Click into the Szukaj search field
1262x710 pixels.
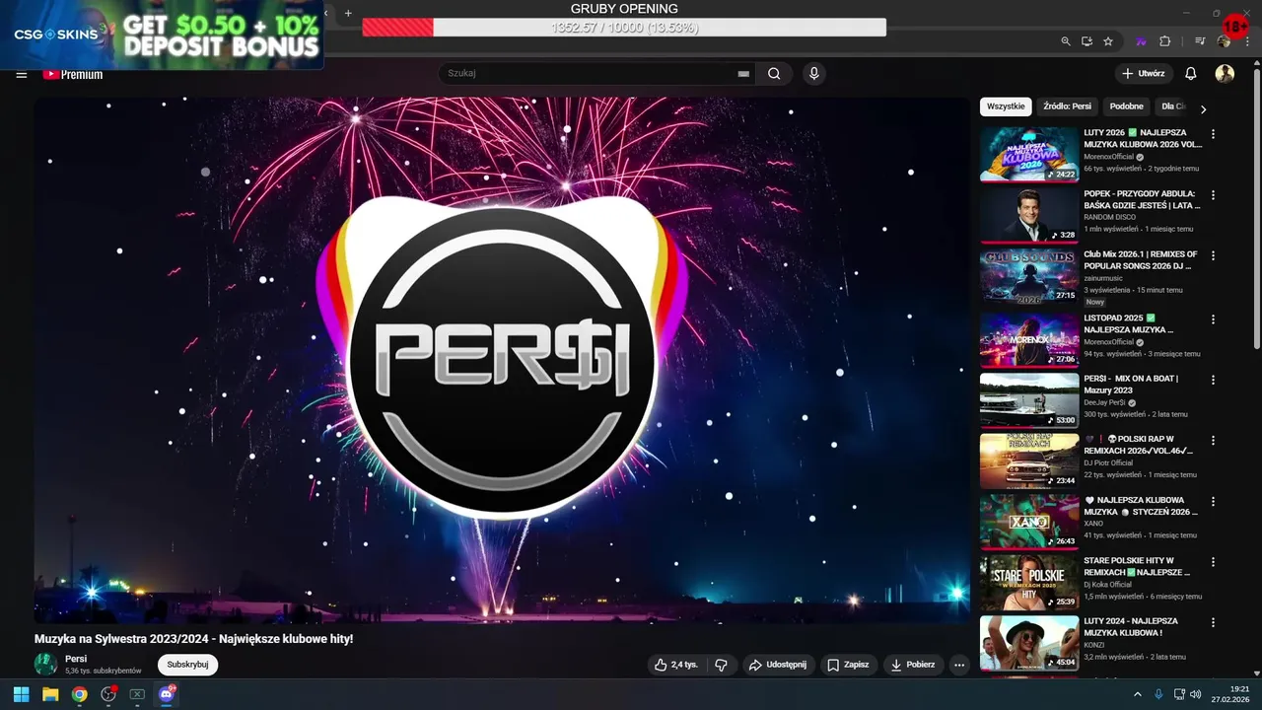point(590,74)
